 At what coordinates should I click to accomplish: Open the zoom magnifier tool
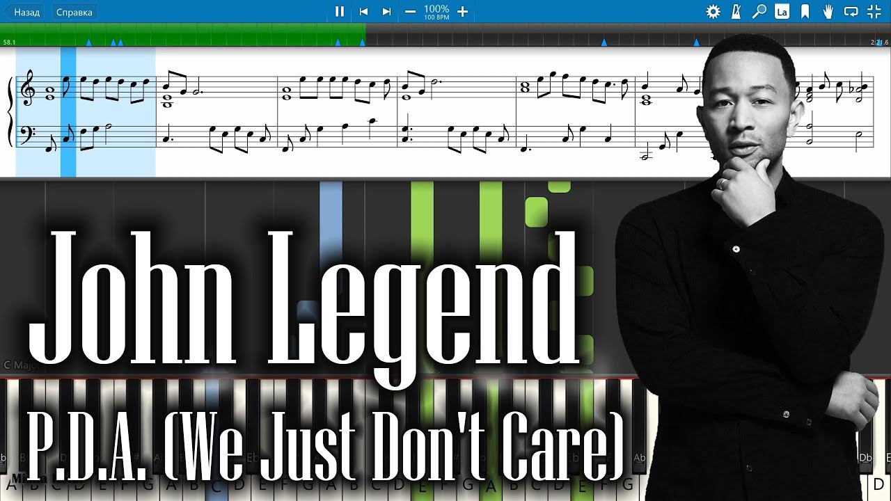759,11
